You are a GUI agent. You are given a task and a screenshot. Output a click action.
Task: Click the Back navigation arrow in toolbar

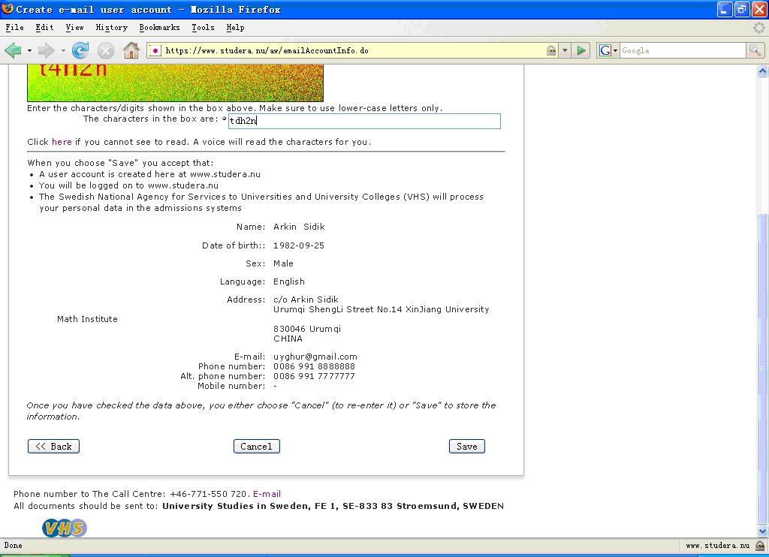pyautogui.click(x=13, y=50)
